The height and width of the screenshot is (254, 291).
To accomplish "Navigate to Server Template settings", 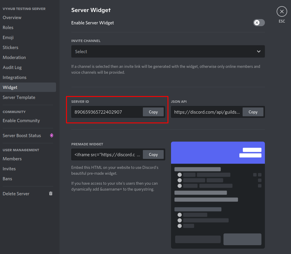I will (19, 97).
